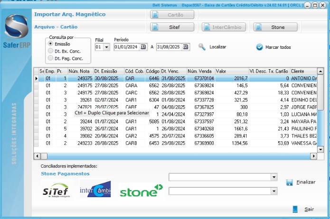
Task: Expand the Filial dropdown
Action: coord(106,47)
